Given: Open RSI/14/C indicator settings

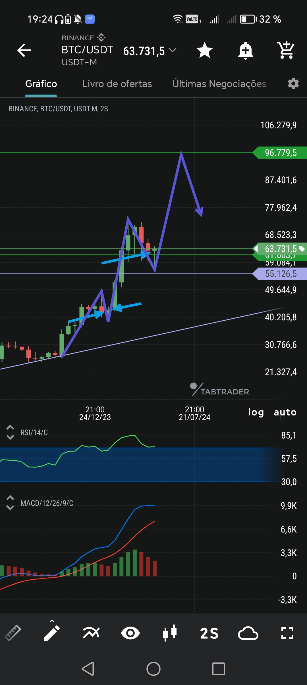Looking at the screenshot, I should click(x=34, y=433).
